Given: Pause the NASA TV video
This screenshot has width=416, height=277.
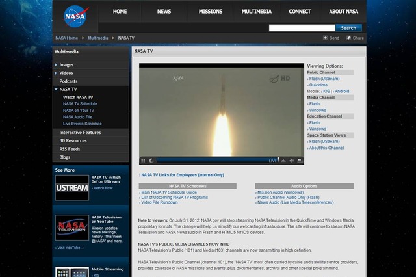Looking at the screenshot, I should point(143,160).
